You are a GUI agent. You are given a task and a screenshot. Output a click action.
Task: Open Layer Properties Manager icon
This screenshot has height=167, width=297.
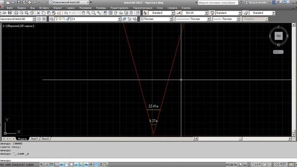52,19
